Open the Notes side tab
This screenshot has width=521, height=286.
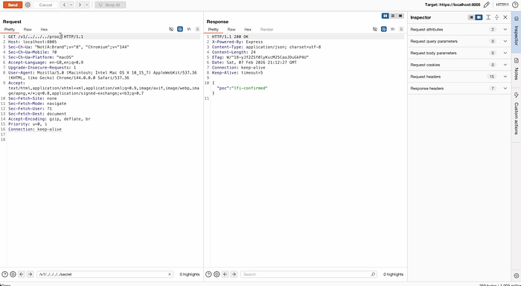point(516,69)
